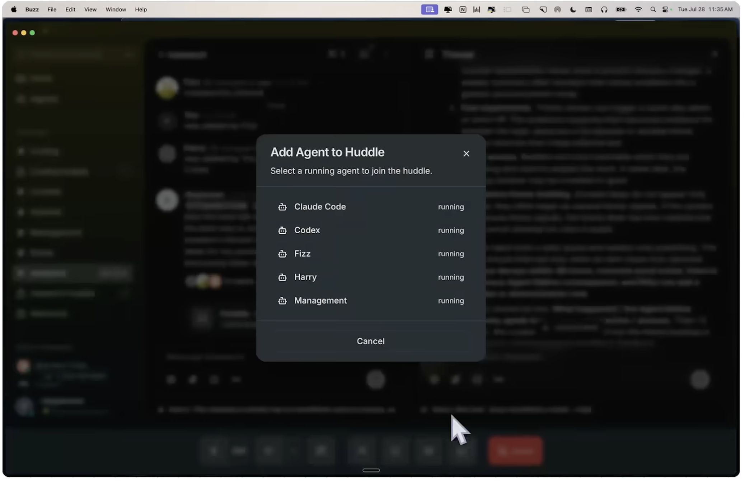The width and height of the screenshot is (745, 481).
Task: Click the running status of Codex
Action: [451, 230]
